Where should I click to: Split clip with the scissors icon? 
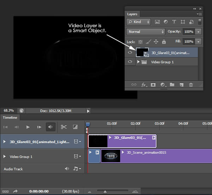pyautogui.click(x=64, y=127)
